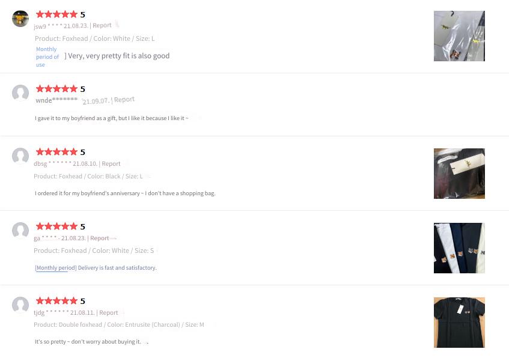Click the star rating on dbsg's review

tap(56, 152)
